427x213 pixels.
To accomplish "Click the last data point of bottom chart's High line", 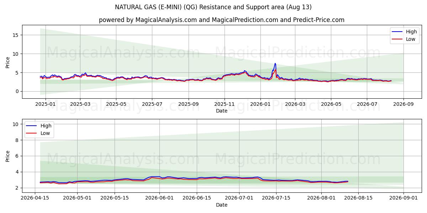I will (x=348, y=181).
